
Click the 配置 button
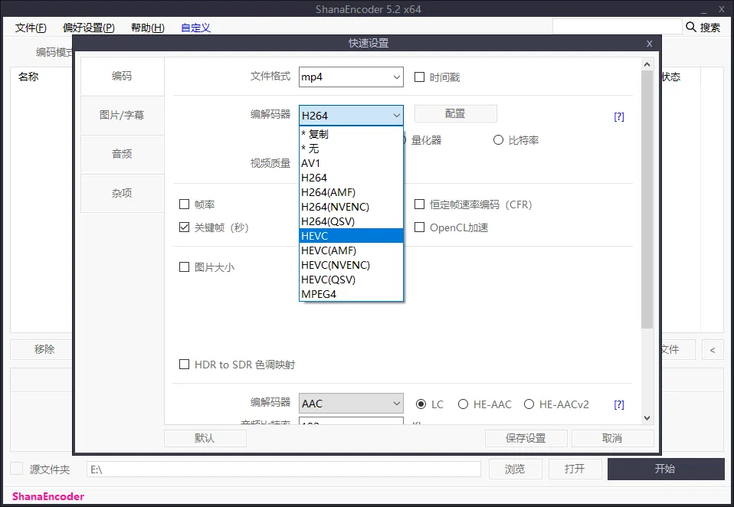coord(455,113)
